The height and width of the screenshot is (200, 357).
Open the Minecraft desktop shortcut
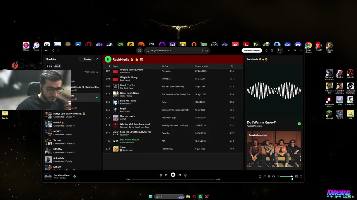[x=329, y=114]
